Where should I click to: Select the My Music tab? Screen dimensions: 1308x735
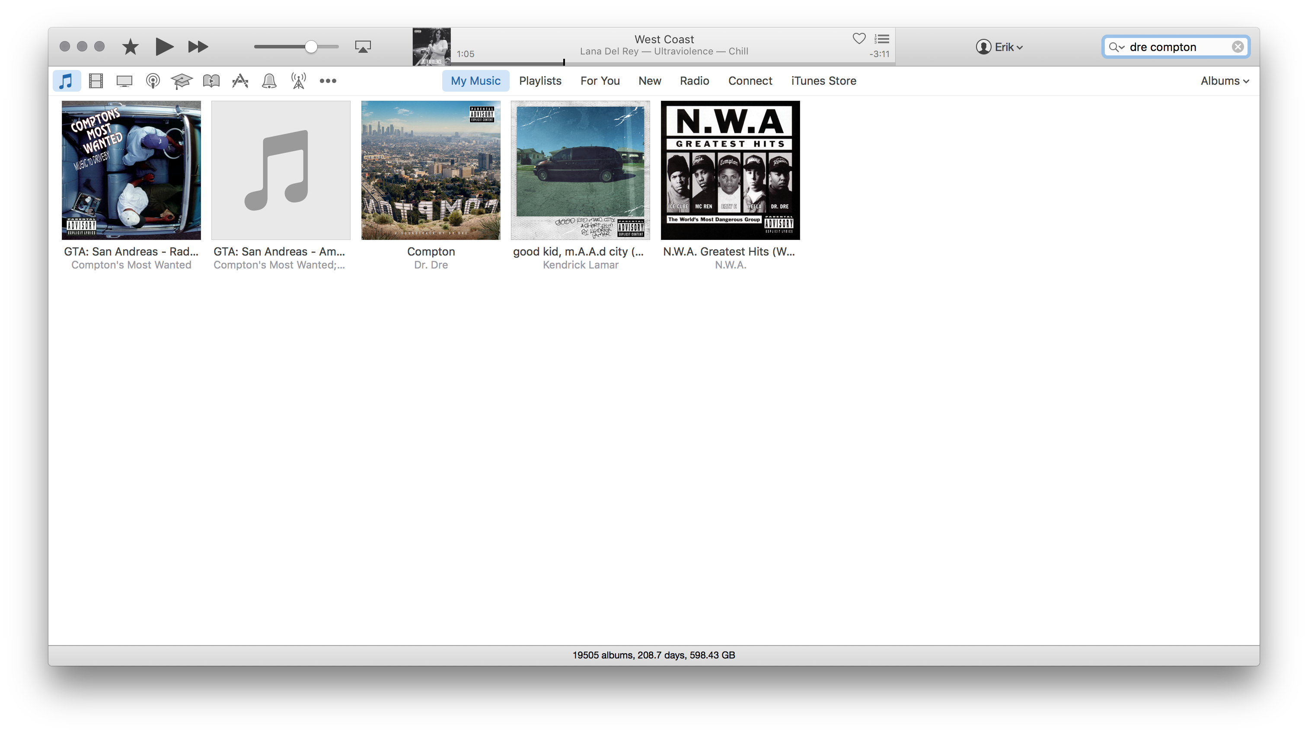(x=475, y=81)
